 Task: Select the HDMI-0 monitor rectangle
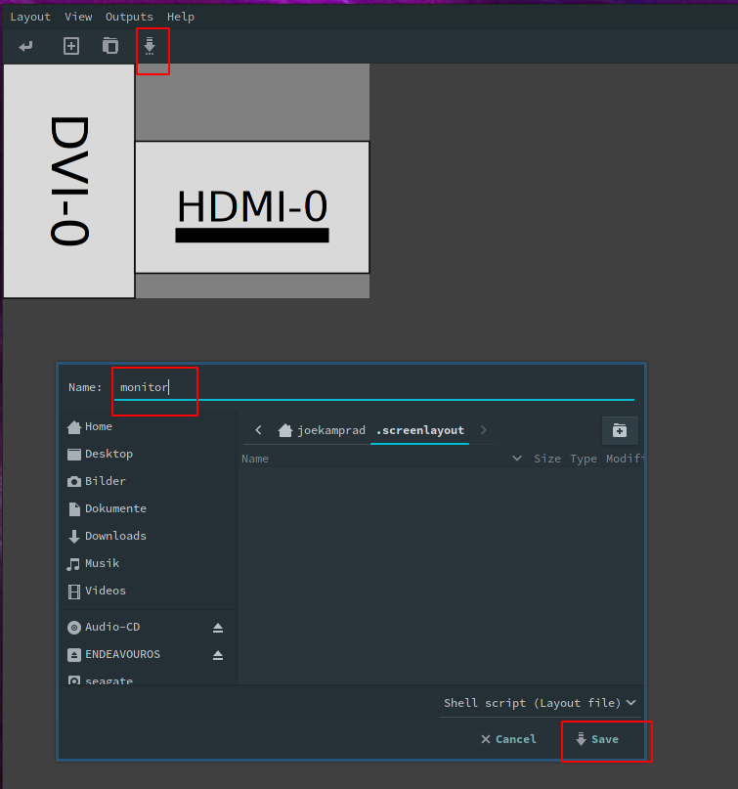252,207
